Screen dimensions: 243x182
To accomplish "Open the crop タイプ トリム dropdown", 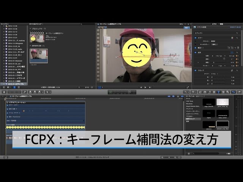I will coord(214,74).
